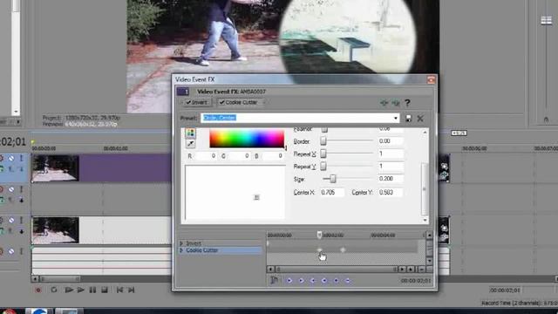The image size is (558, 314).
Task: Click the Center Y value field
Action: pos(390,192)
